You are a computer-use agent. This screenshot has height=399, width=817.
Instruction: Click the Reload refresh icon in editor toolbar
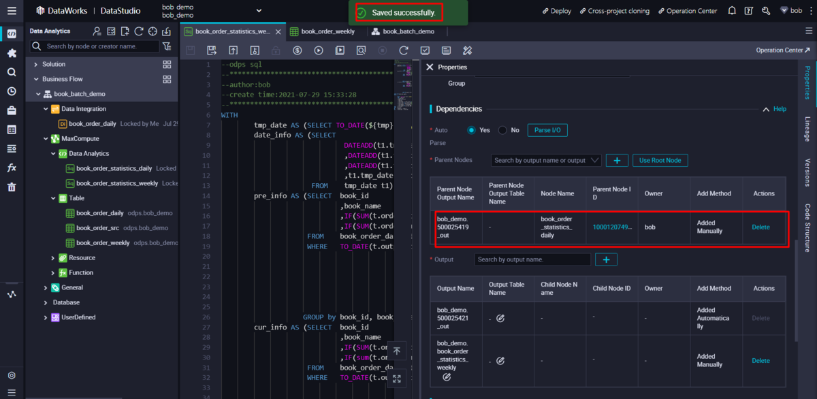point(404,50)
